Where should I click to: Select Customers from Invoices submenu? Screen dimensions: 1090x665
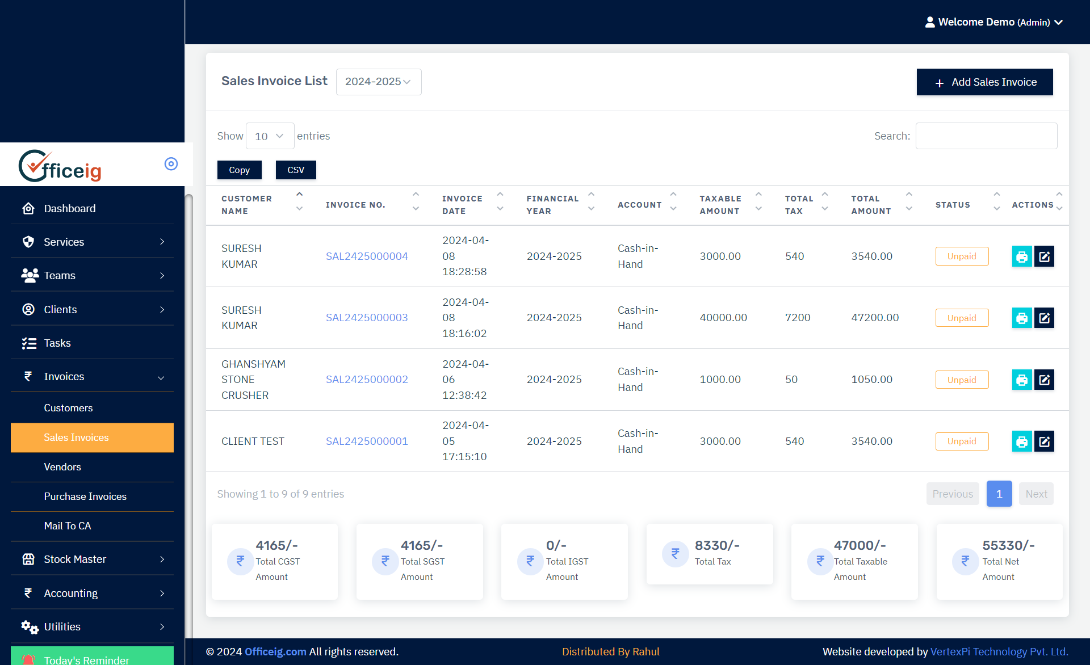point(68,408)
